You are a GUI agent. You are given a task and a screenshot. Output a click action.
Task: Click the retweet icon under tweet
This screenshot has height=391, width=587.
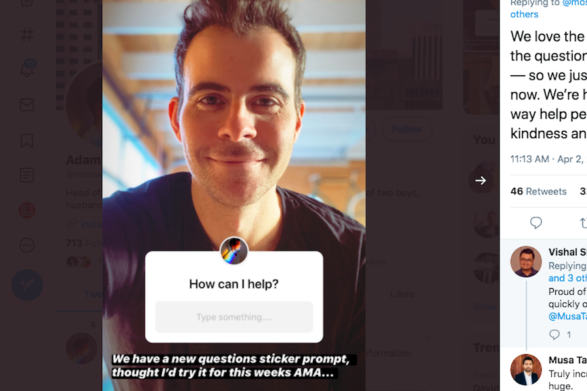point(583,223)
